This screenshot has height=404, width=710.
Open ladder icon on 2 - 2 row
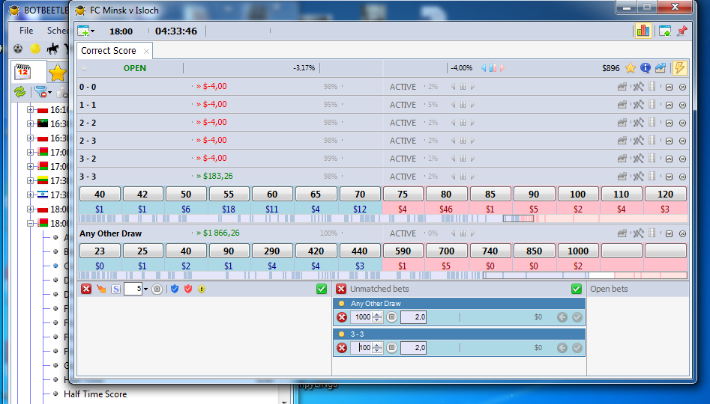(652, 123)
